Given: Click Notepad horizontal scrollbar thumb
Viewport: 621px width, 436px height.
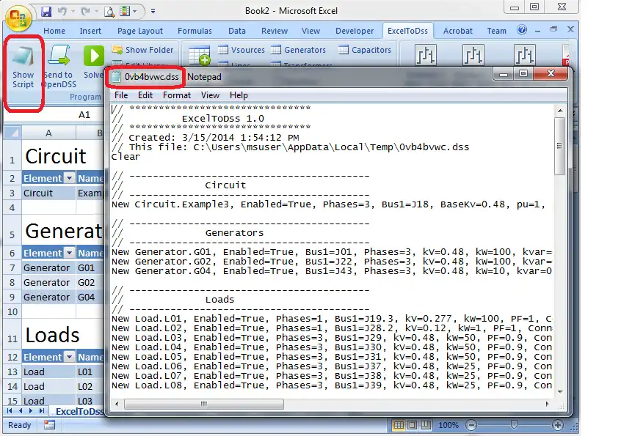Looking at the screenshot, I should click(204, 404).
